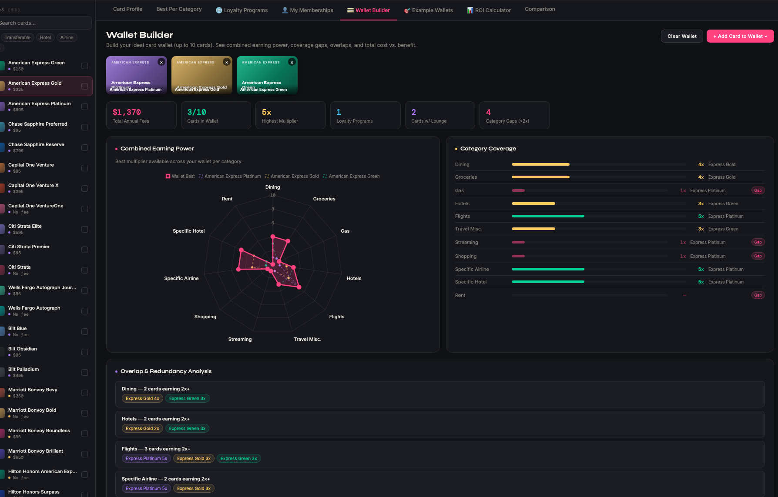Screen dimensions: 778x497
Task: Select Bilt Obsidian in card list
Action: [x=46, y=352]
